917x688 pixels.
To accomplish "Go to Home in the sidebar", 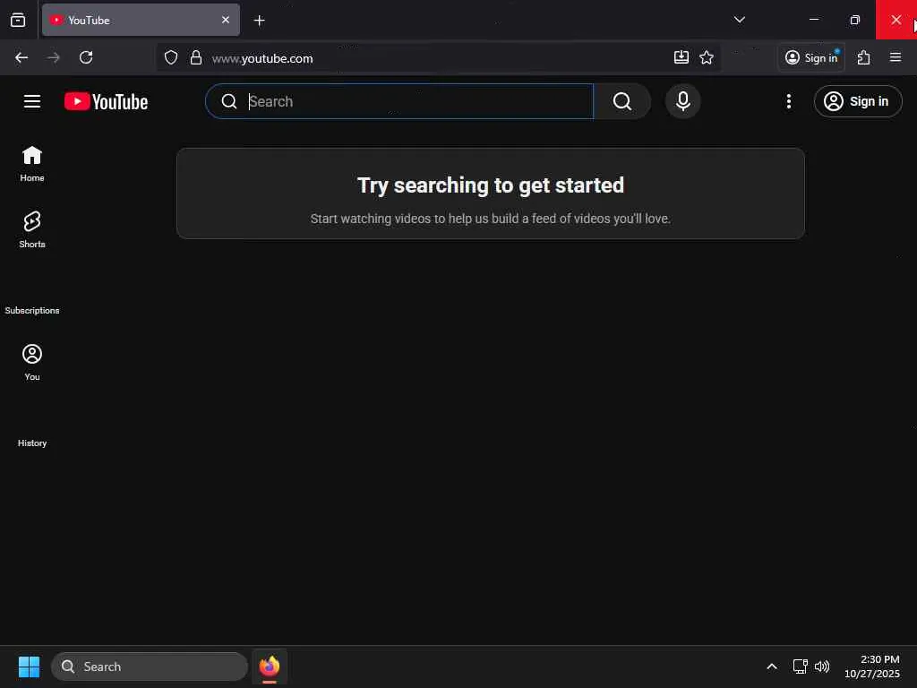I will (x=32, y=164).
